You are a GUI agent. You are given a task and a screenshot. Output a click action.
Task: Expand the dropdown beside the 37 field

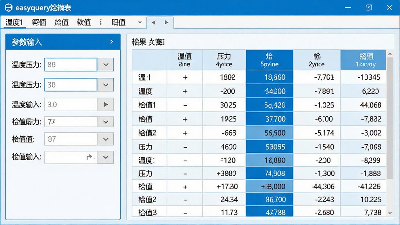(105, 139)
